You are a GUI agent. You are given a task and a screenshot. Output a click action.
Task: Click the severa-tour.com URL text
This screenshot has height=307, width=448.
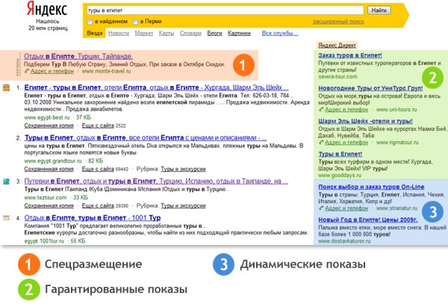coord(337,77)
